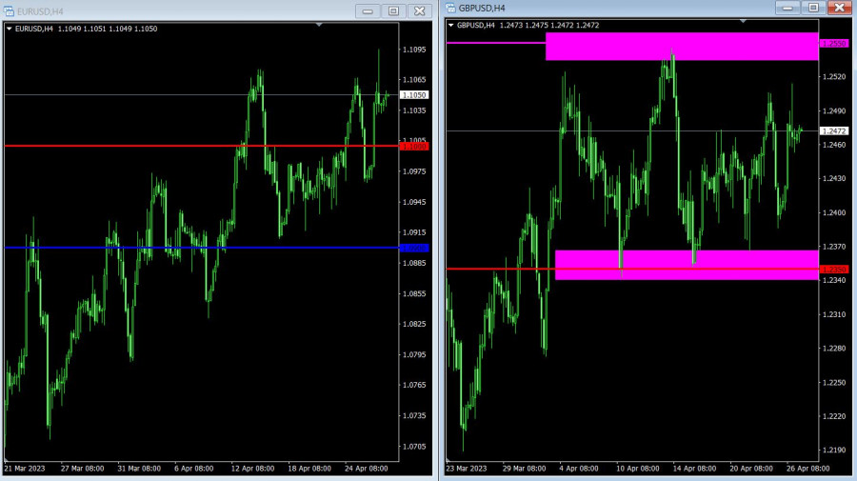Click the 18 Apr 08:00 date label
The image size is (857, 481).
[x=309, y=469]
